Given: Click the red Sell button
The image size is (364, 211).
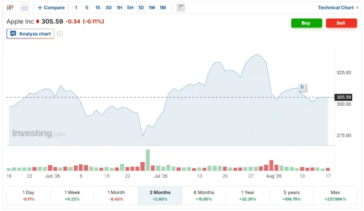Looking at the screenshot, I should (341, 23).
